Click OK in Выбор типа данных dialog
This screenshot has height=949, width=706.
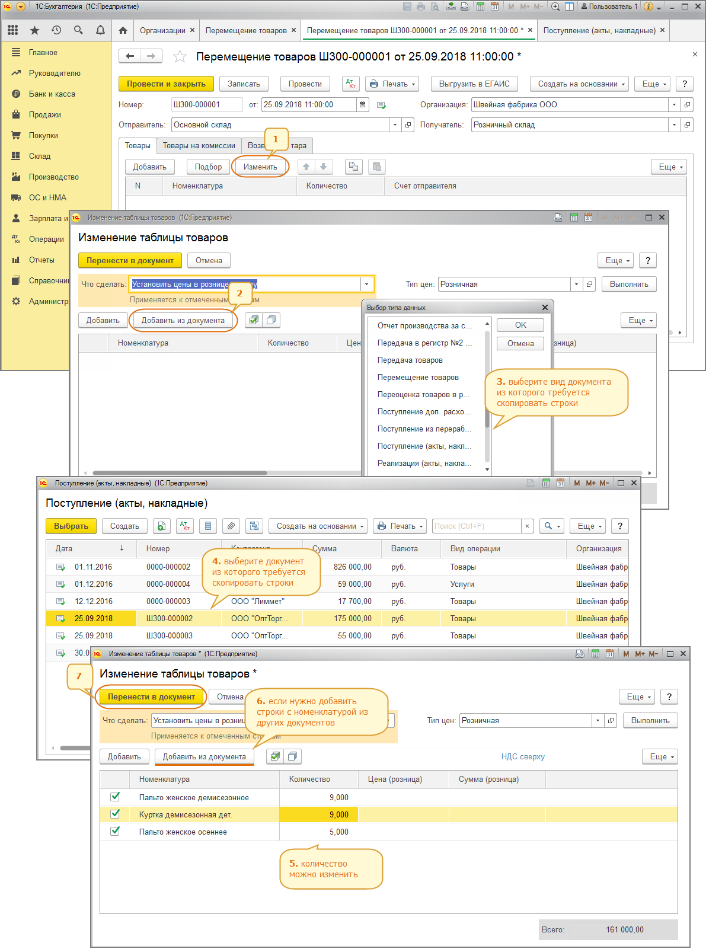520,325
